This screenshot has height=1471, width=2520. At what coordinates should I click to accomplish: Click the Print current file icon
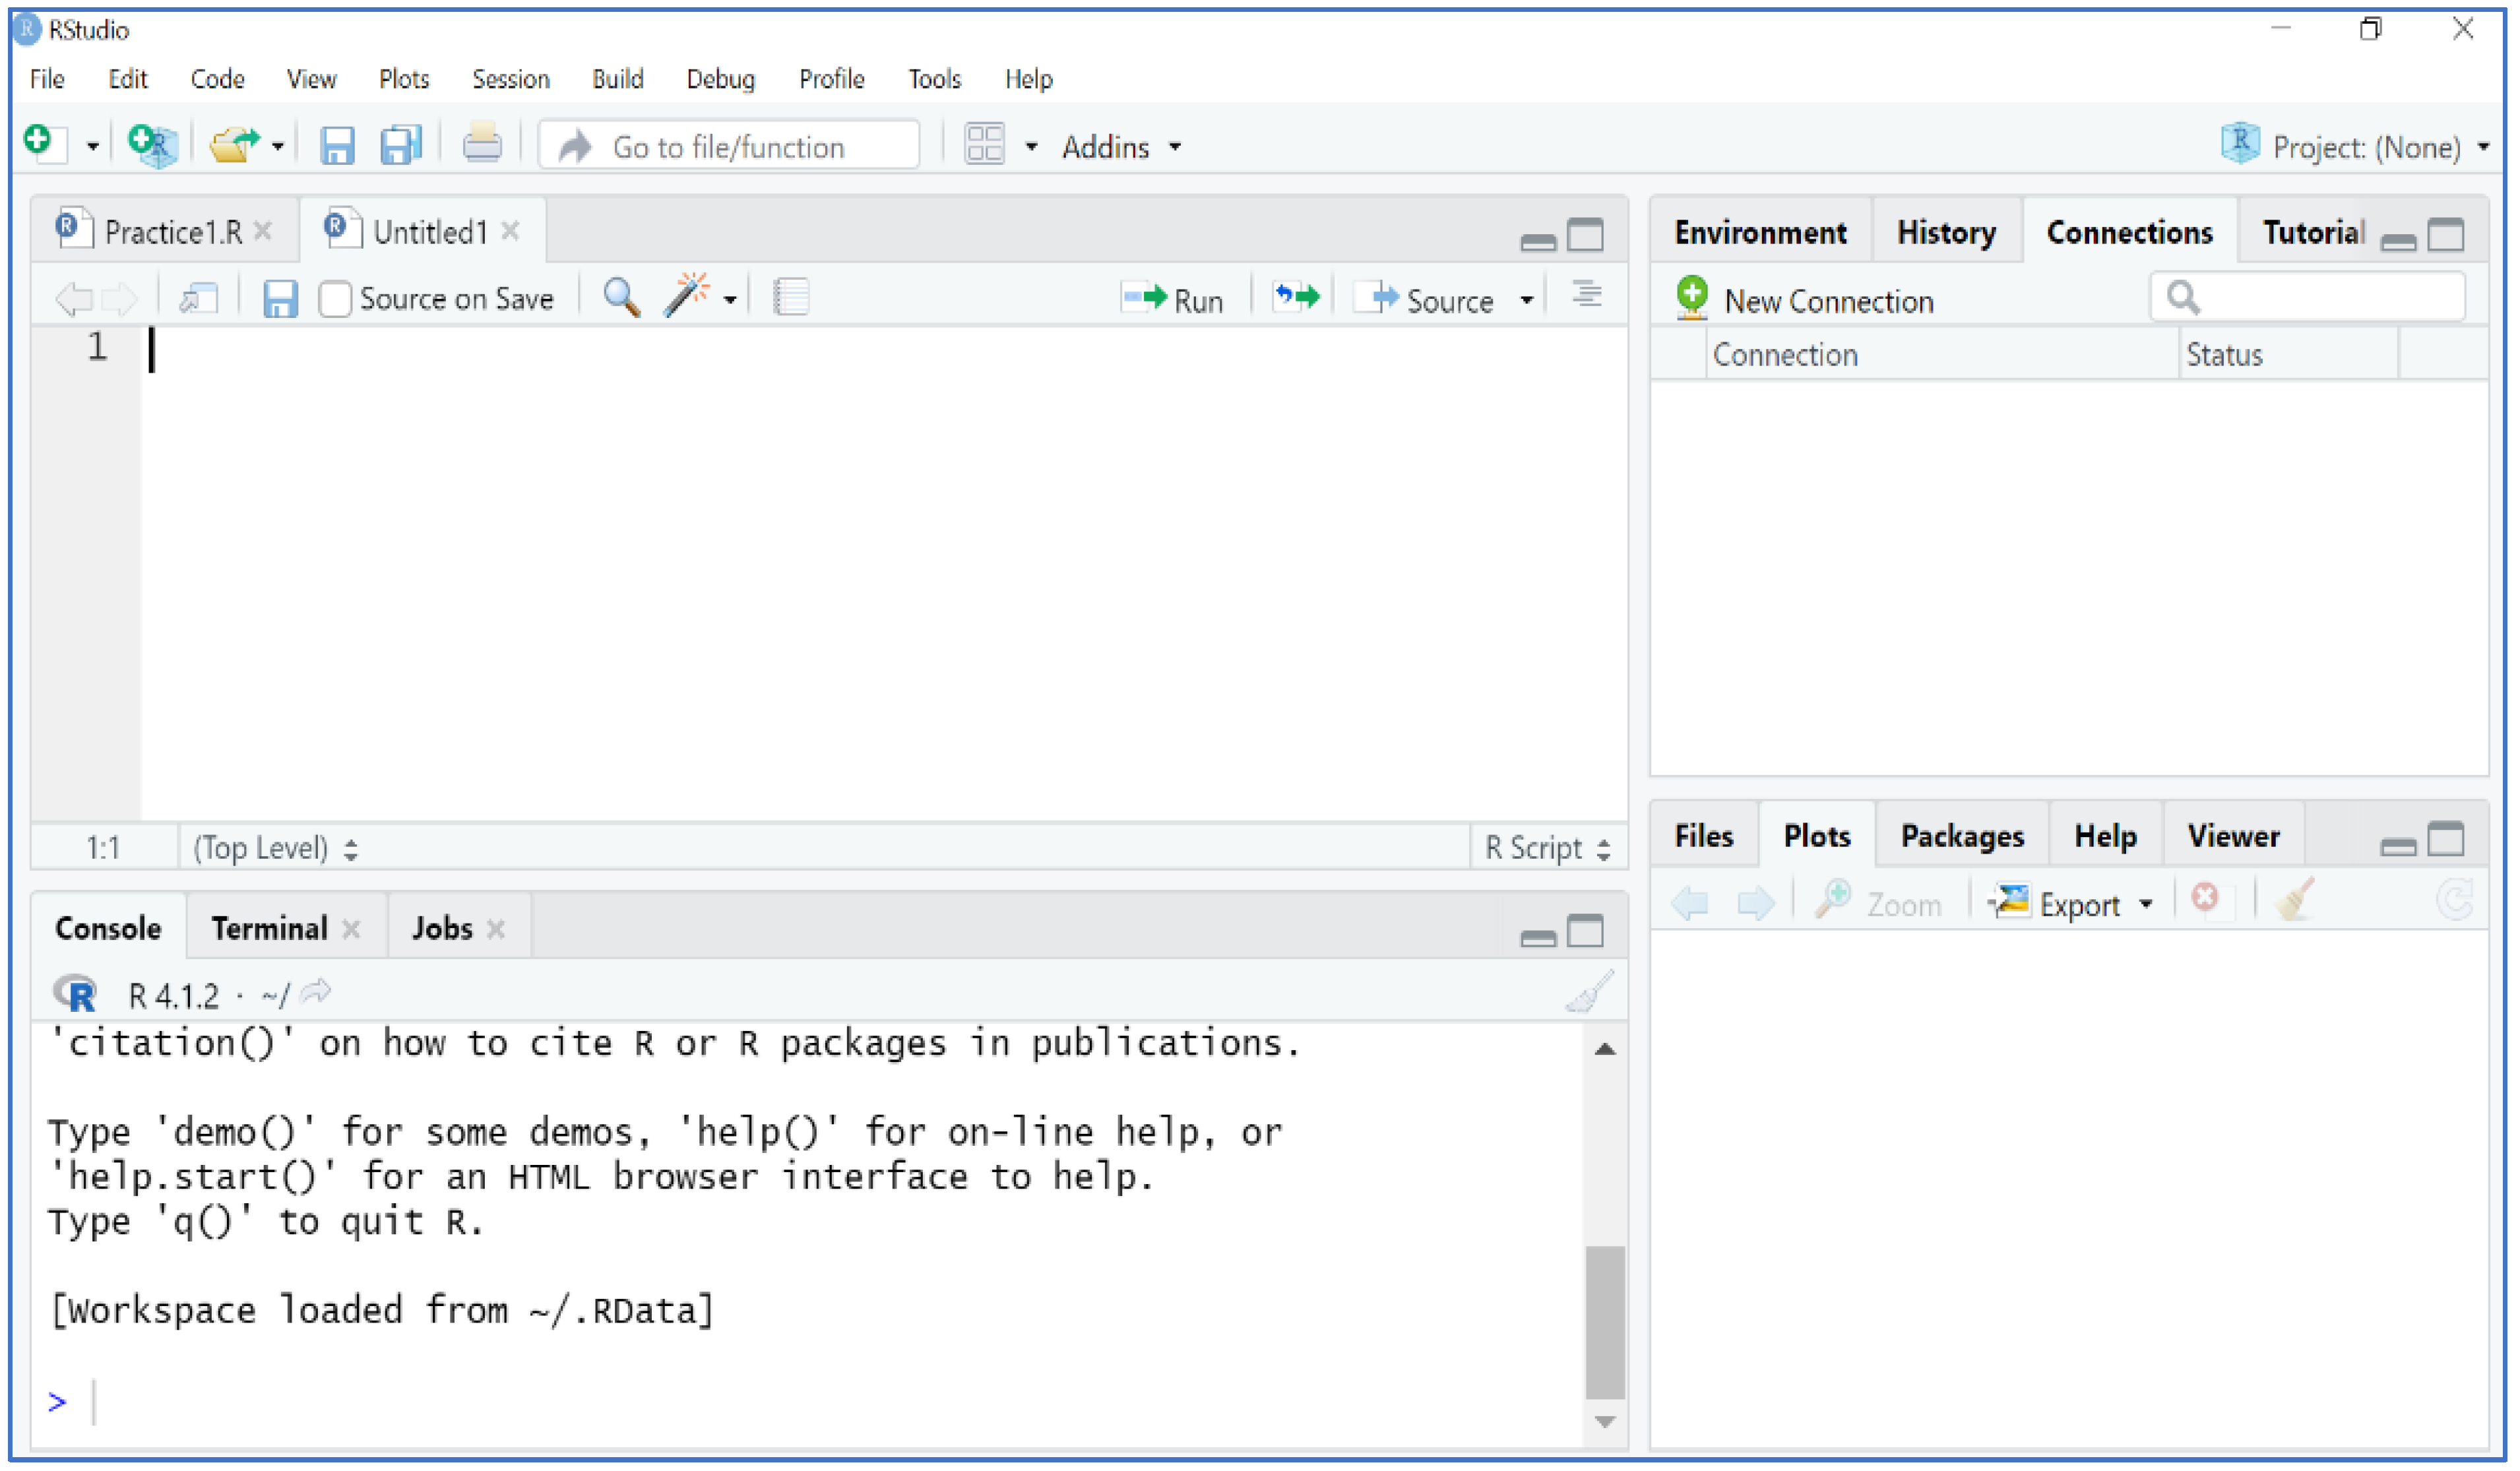482,146
